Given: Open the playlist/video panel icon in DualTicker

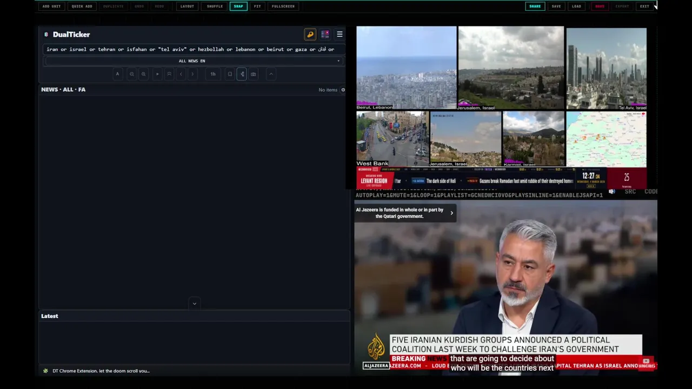Looking at the screenshot, I should pyautogui.click(x=325, y=35).
